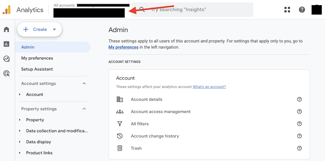This screenshot has height=161, width=325.
Task: Open All filters setting
Action: [140, 124]
